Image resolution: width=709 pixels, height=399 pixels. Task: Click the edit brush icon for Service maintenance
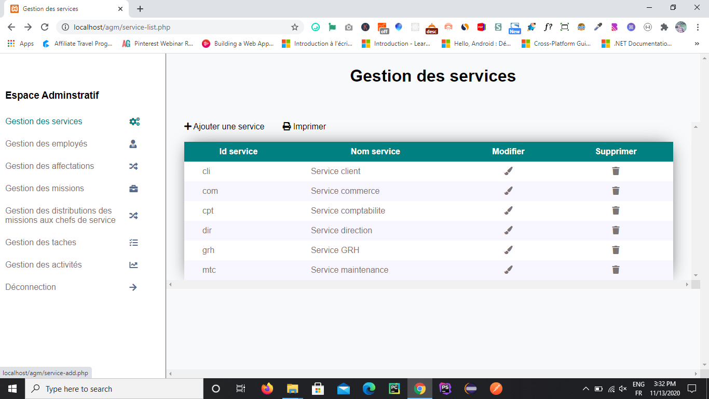508,270
